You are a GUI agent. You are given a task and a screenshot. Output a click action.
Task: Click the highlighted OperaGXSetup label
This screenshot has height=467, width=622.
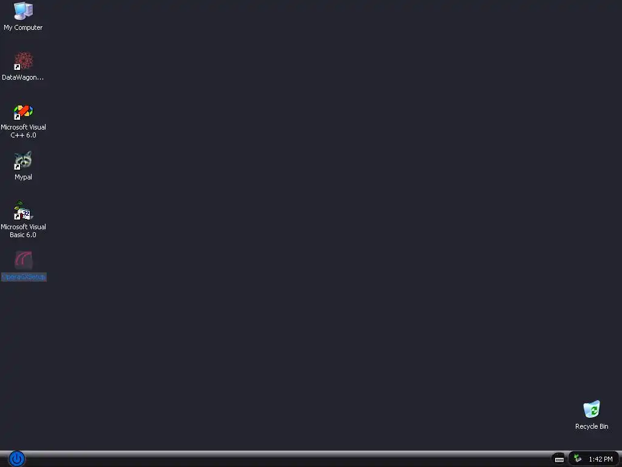coord(24,277)
